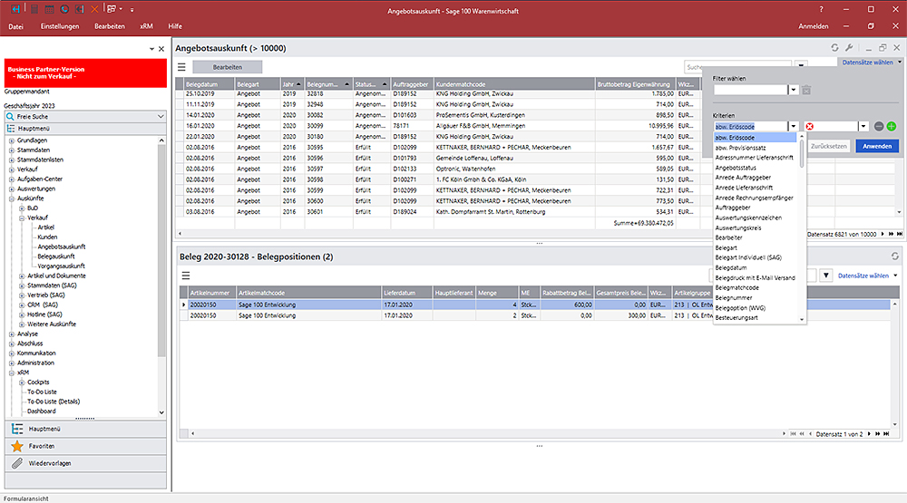Open the Suche box dropdown arrow
This screenshot has height=503, width=907.
pyautogui.click(x=801, y=66)
